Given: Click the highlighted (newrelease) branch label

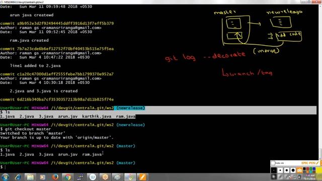Looking at the screenshot, I should tap(131, 108).
